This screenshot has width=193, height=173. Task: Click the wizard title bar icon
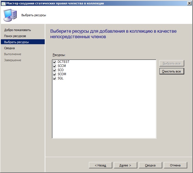pyautogui.click(x=3, y=4)
